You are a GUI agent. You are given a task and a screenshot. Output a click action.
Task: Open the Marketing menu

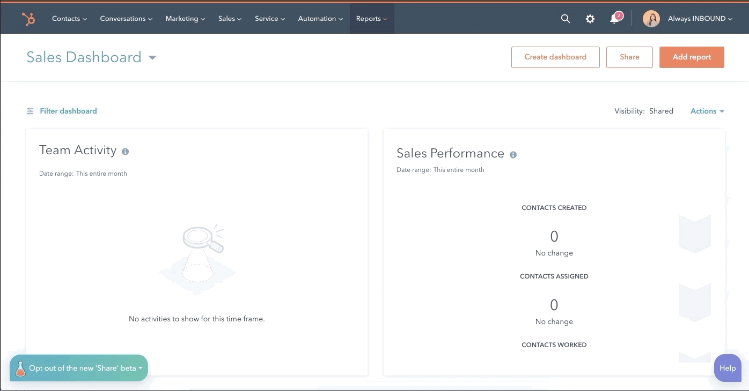[185, 19]
